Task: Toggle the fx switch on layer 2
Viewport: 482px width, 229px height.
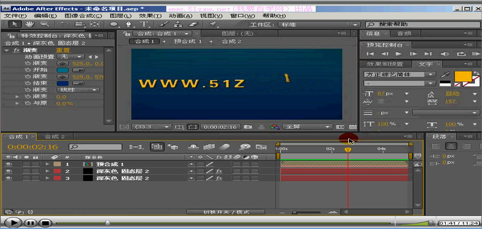Action: 219,171
